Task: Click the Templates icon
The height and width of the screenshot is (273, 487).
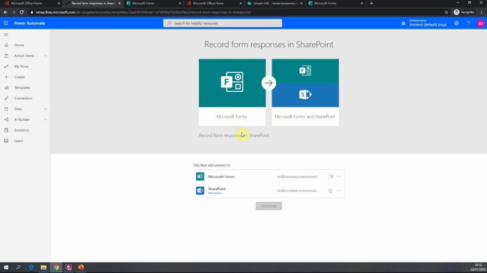Action: [x=6, y=88]
